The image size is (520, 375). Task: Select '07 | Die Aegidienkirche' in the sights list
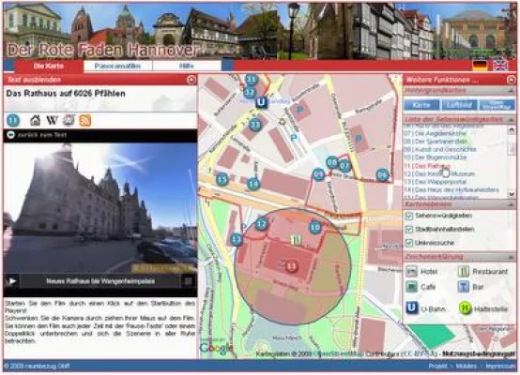click(x=436, y=133)
